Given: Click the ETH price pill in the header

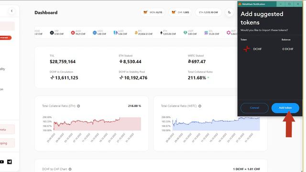Looking at the screenshot, I should point(208,12).
